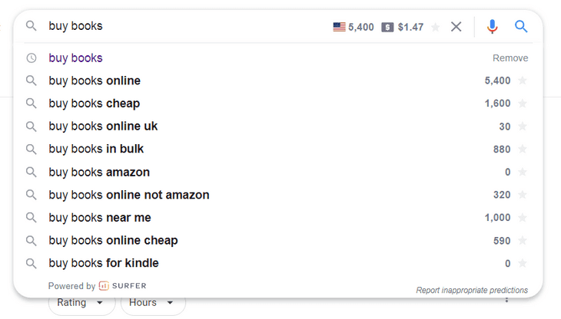Clear the search box with X icon
This screenshot has height=319, width=561.
tap(456, 27)
